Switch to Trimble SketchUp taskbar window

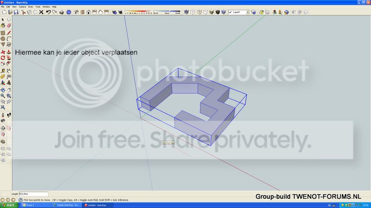(67, 205)
